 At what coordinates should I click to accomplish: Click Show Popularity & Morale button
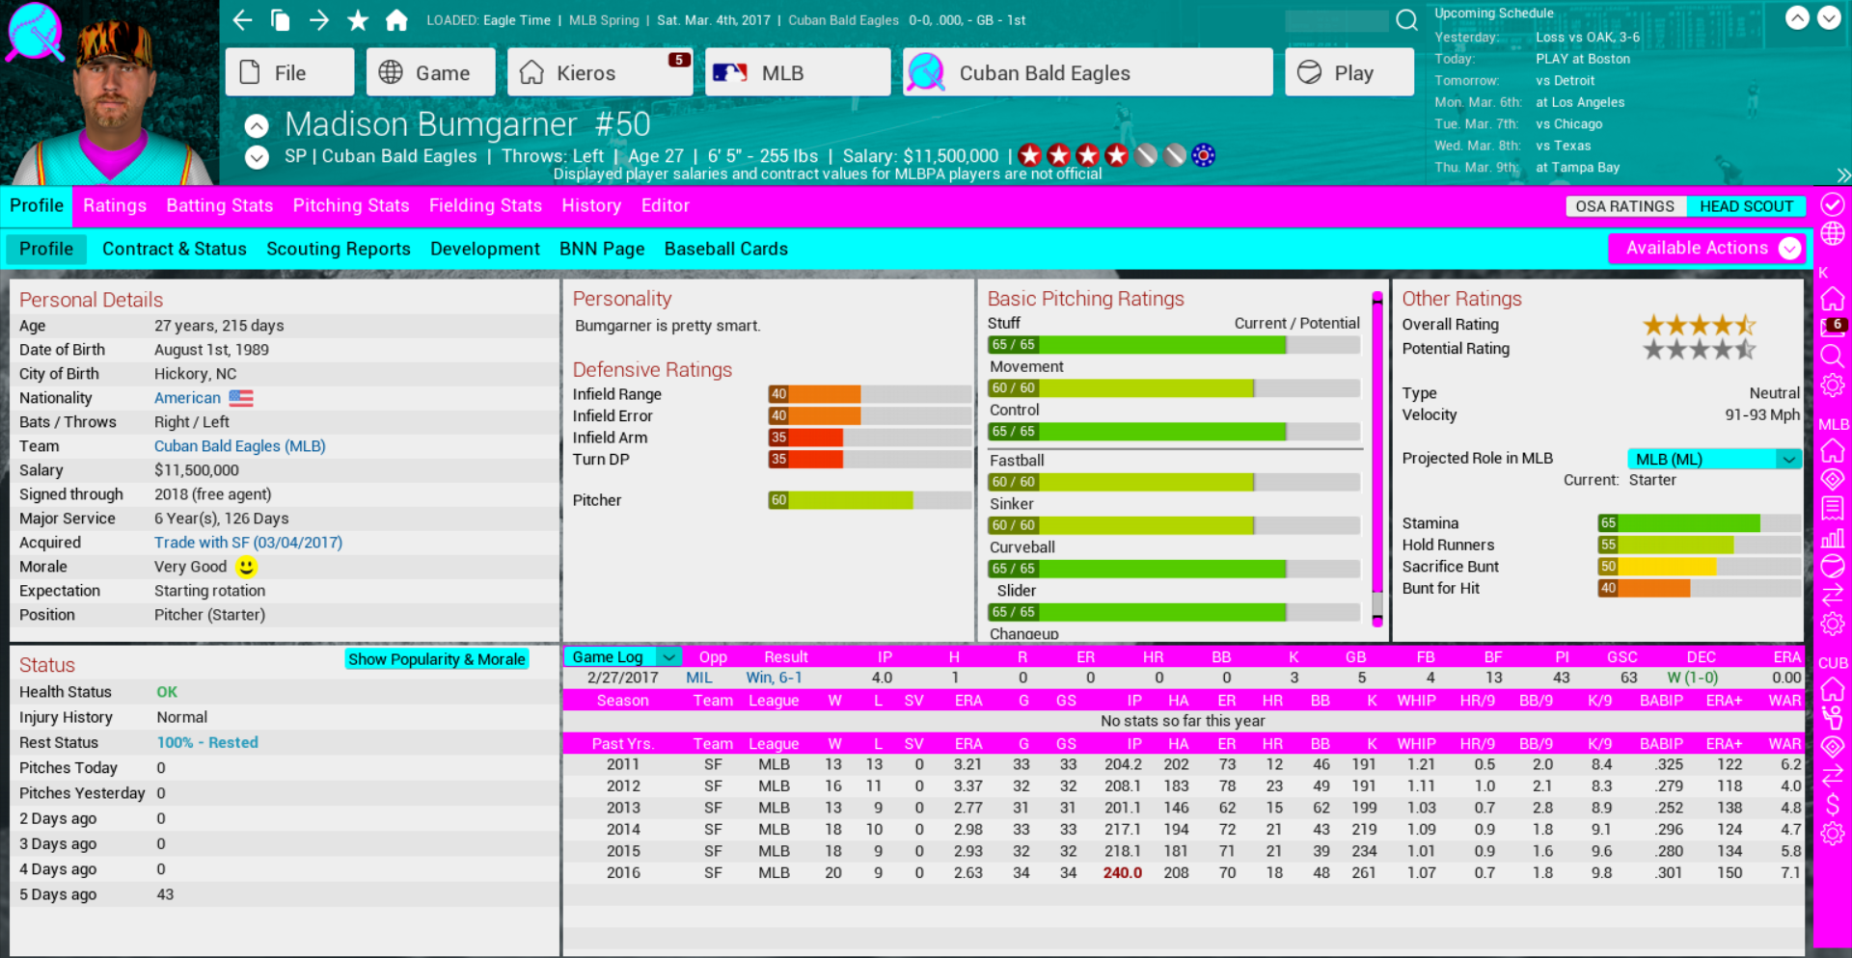[x=437, y=659]
